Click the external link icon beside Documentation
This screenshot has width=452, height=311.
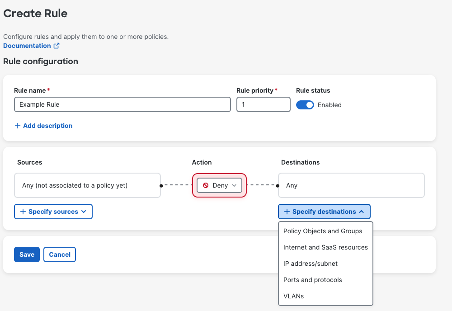coord(56,46)
